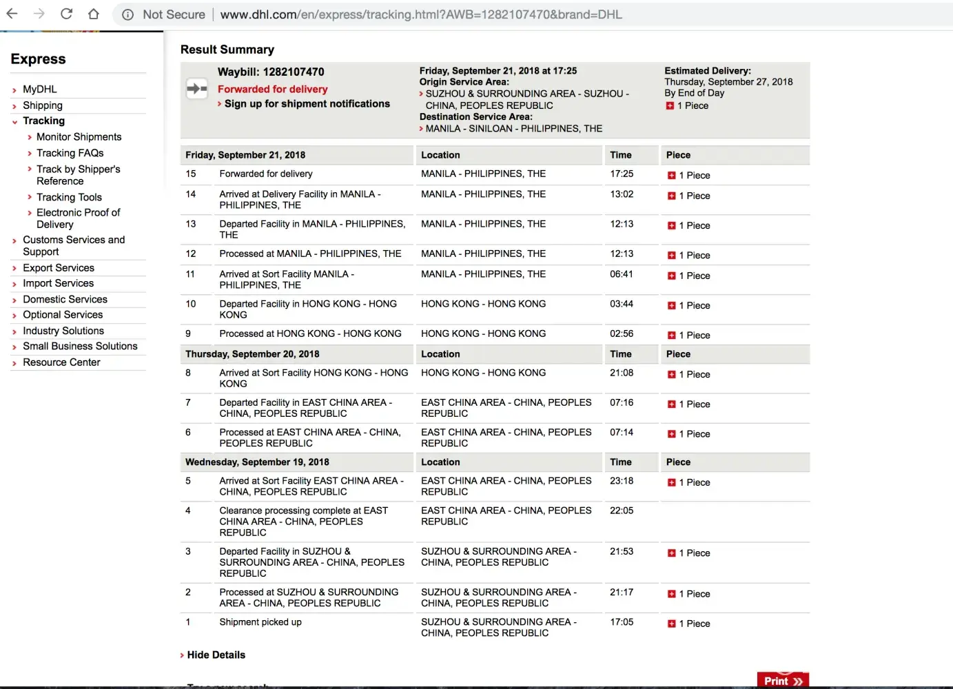Click Thursday, September 27, 2018 delivery date
953x689 pixels.
click(x=728, y=82)
